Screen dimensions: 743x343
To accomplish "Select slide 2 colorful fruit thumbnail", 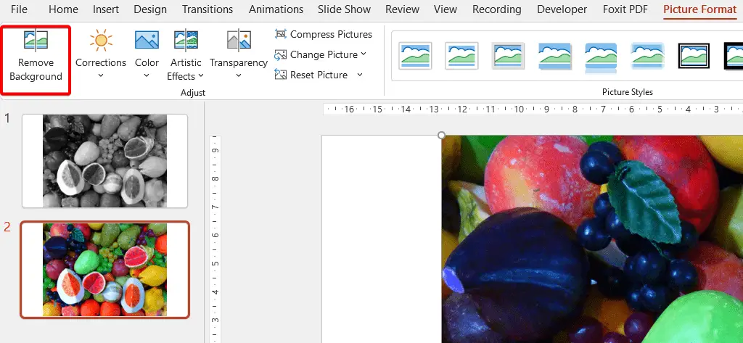I will [104, 270].
